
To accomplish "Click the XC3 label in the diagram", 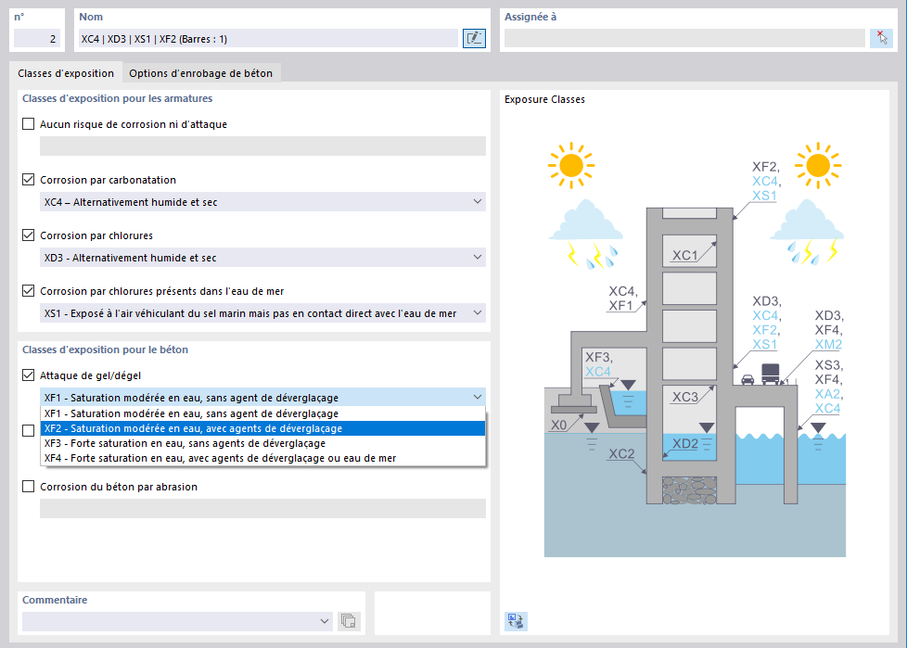I will point(684,397).
